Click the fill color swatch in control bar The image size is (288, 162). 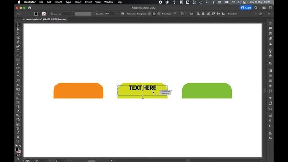tap(36, 14)
